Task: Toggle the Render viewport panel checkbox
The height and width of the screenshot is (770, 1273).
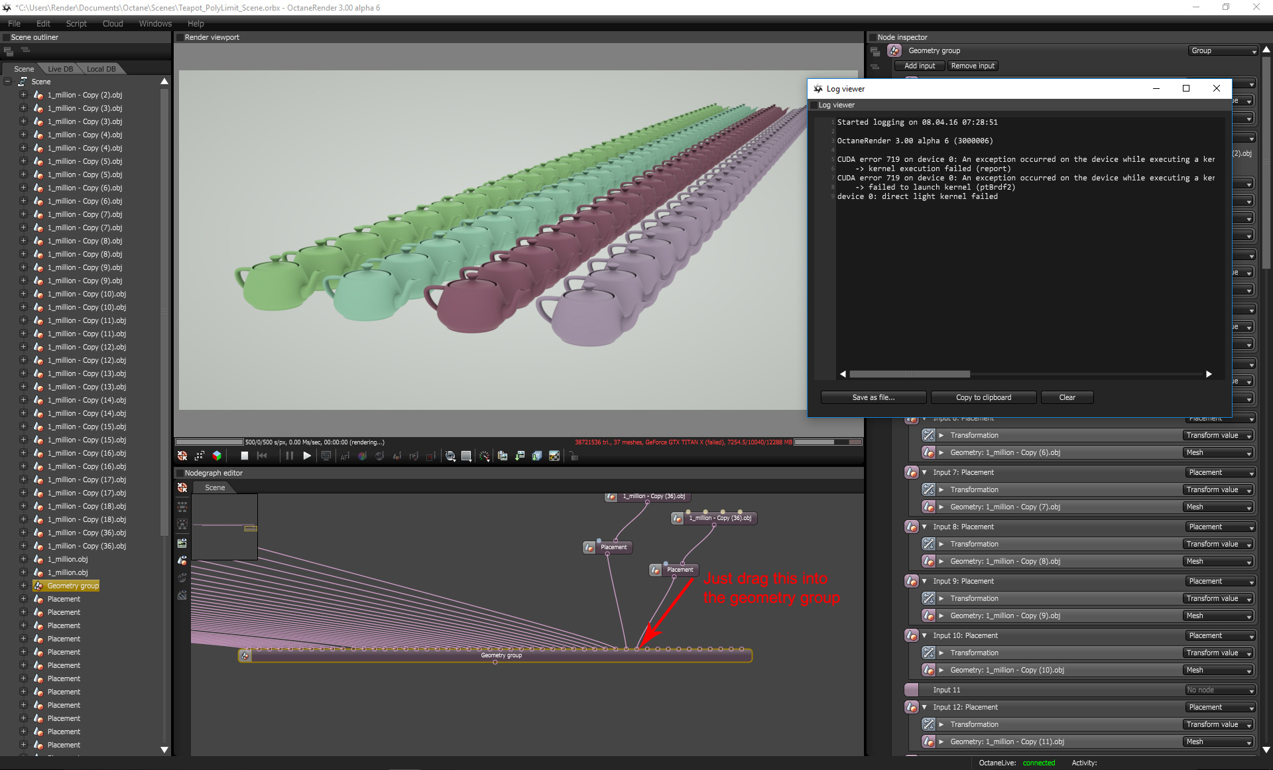Action: click(x=180, y=37)
